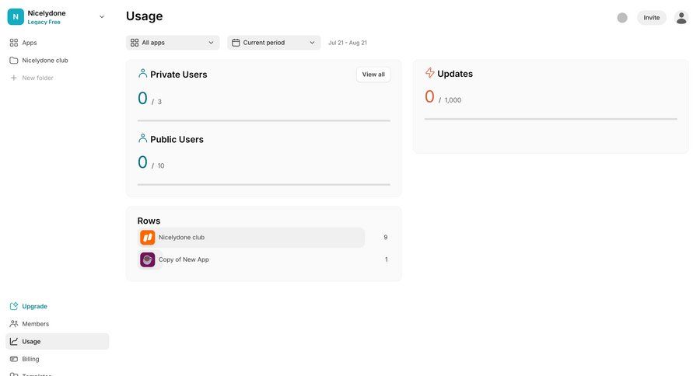Viewport: 700px width, 376px height.
Task: Open the Nicelydone club folder
Action: (45, 60)
